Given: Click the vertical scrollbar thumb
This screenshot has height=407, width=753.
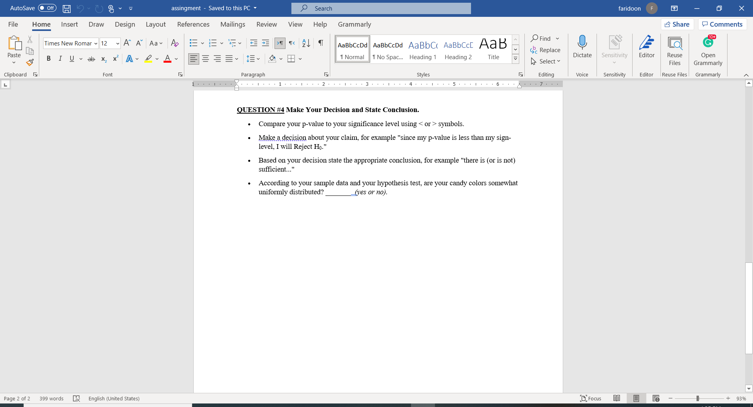Looking at the screenshot, I should coord(749,308).
